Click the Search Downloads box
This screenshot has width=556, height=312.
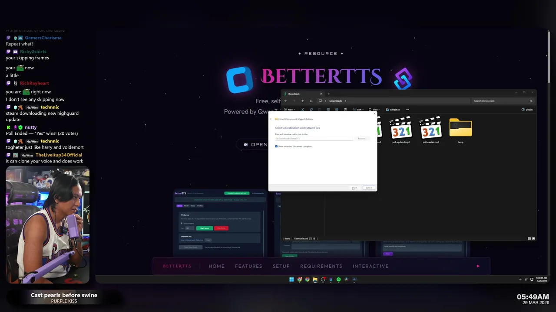[x=503, y=101]
